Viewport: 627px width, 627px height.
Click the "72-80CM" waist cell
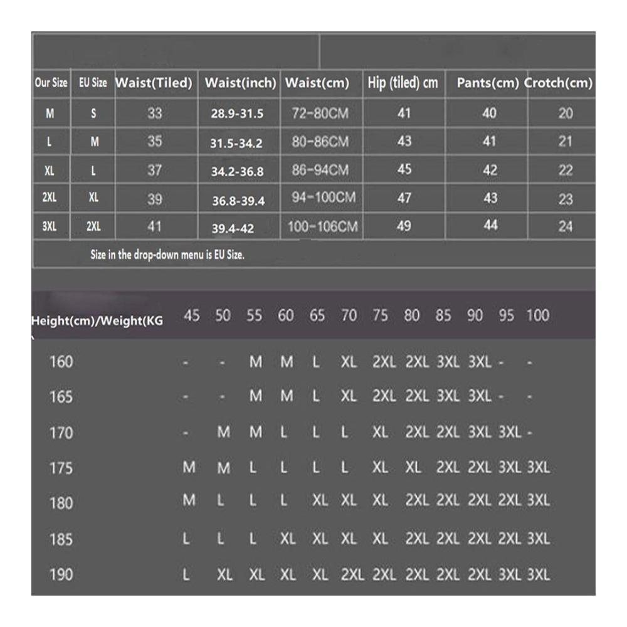(x=320, y=113)
